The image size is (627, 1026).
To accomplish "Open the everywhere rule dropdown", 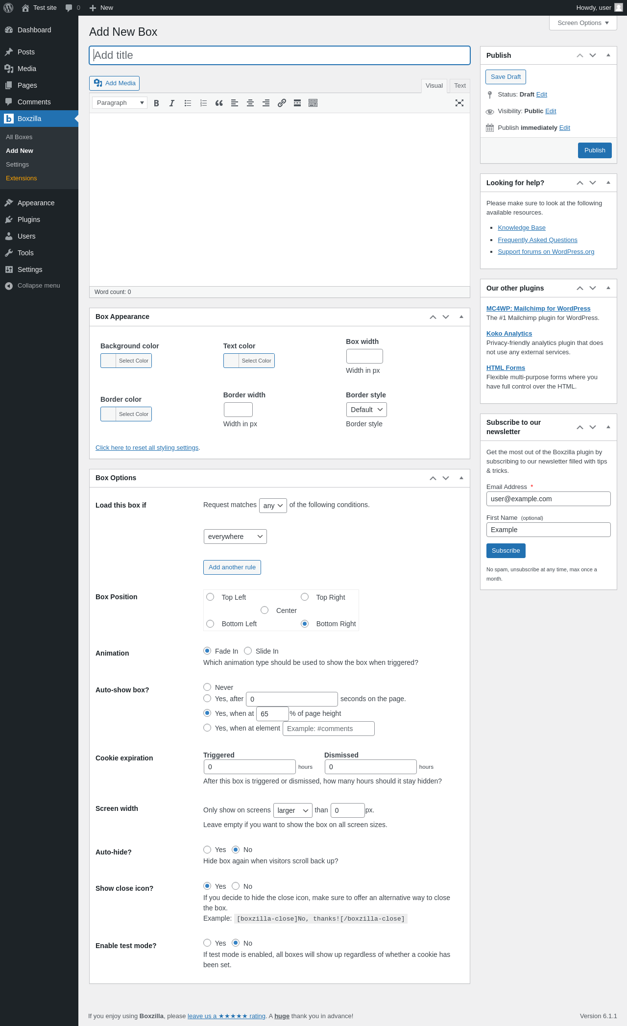I will coord(235,537).
